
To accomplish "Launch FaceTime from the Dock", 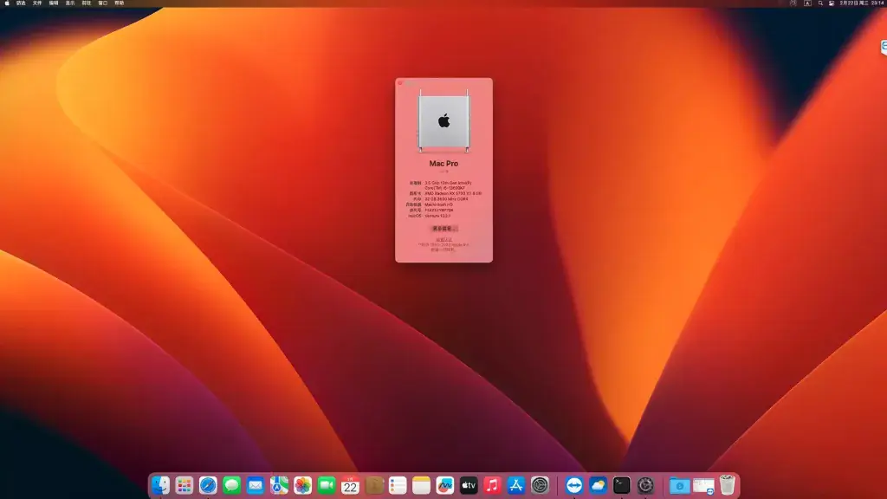I will [x=327, y=485].
